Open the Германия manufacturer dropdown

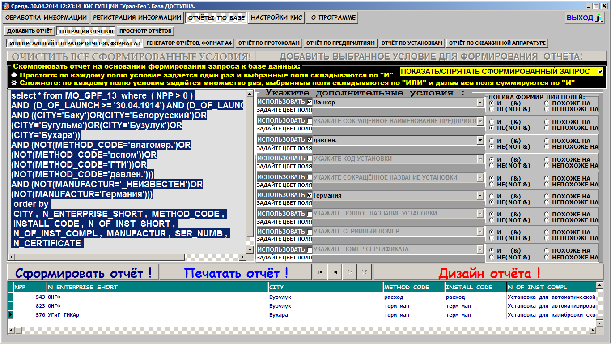[x=480, y=196]
